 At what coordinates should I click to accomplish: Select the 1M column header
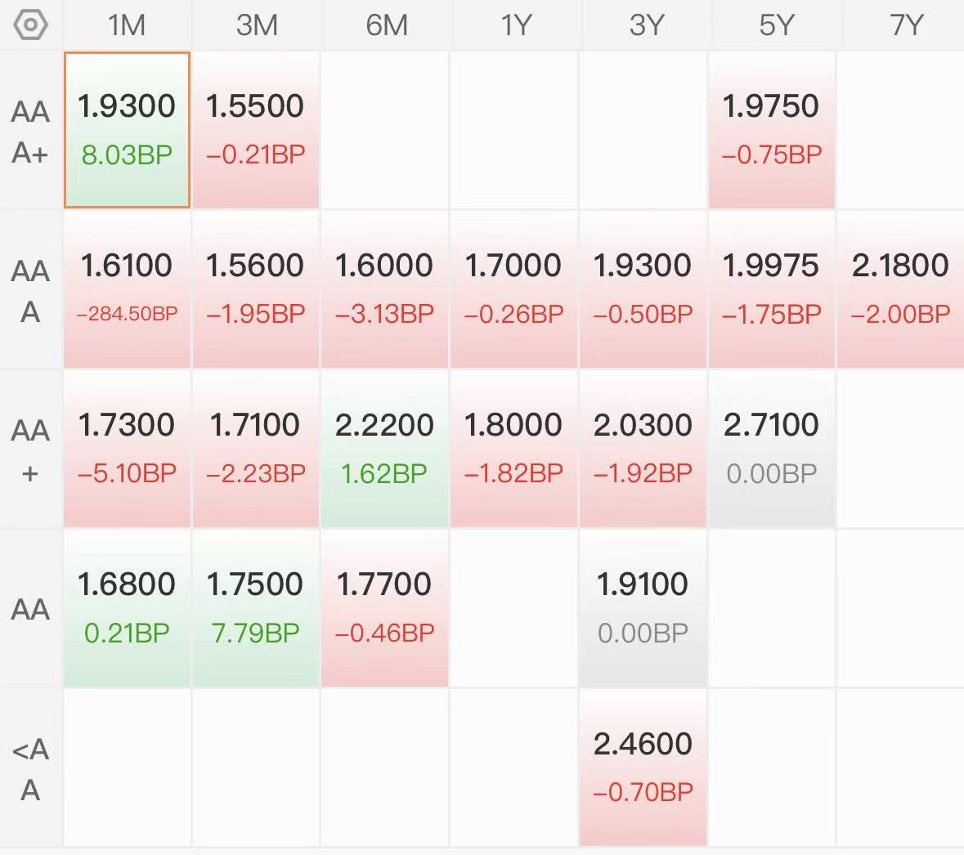pos(127,25)
